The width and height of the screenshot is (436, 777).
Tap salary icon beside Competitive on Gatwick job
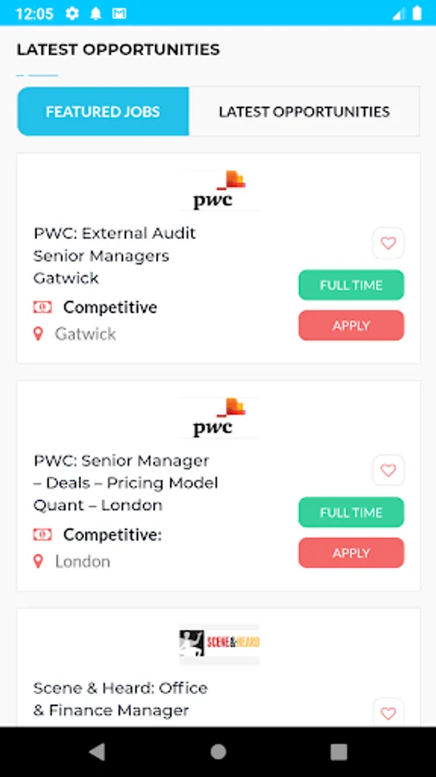42,307
